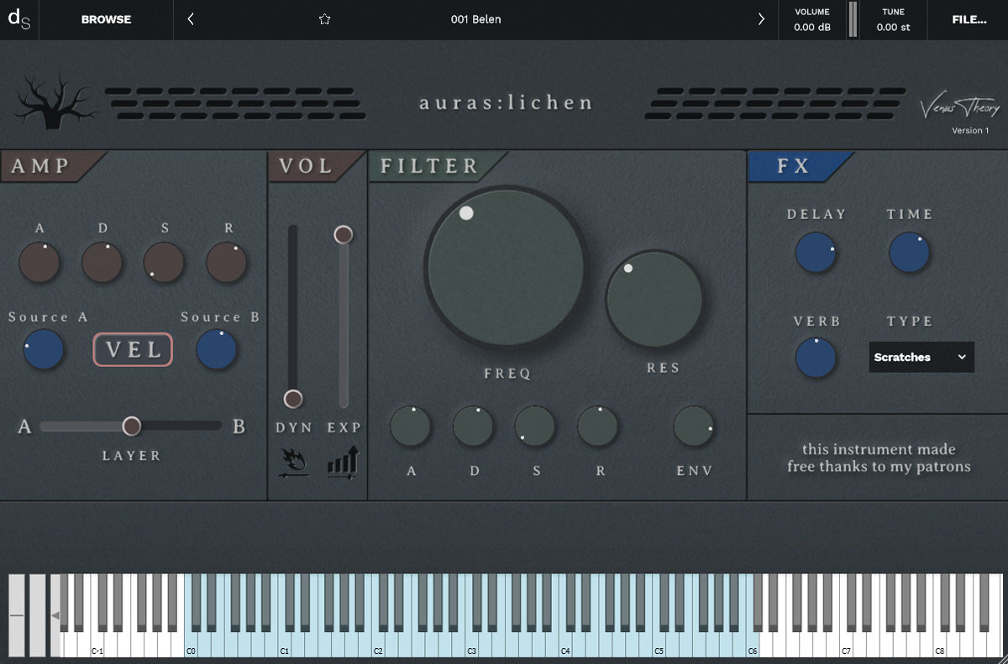Click the Decent Sampler logo icon
This screenshot has height=664, width=1008.
pyautogui.click(x=18, y=19)
